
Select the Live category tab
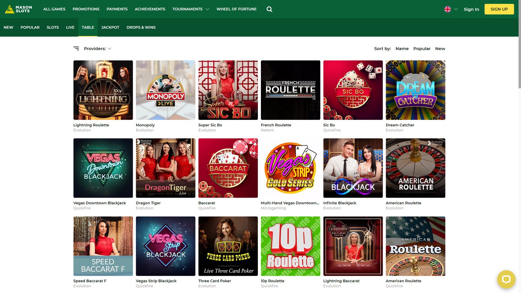pyautogui.click(x=70, y=27)
